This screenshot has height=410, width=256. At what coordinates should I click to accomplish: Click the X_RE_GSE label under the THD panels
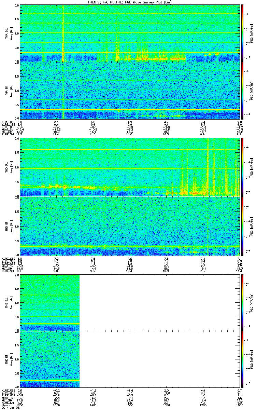(x=8, y=258)
